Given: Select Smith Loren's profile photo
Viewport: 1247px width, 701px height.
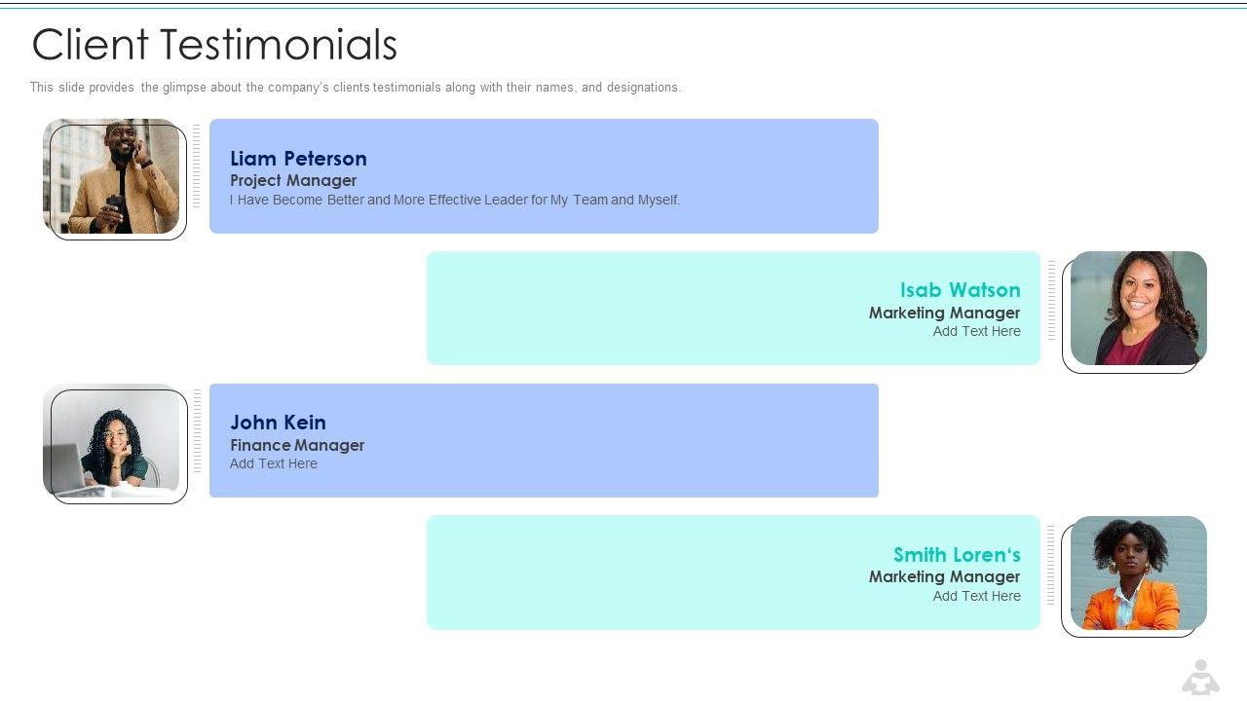Looking at the screenshot, I should 1138,572.
